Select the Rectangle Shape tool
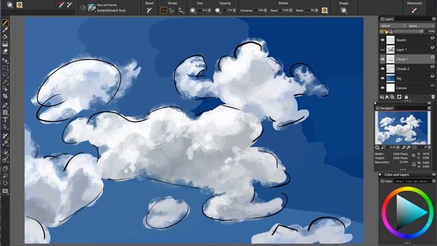 [x=5, y=112]
